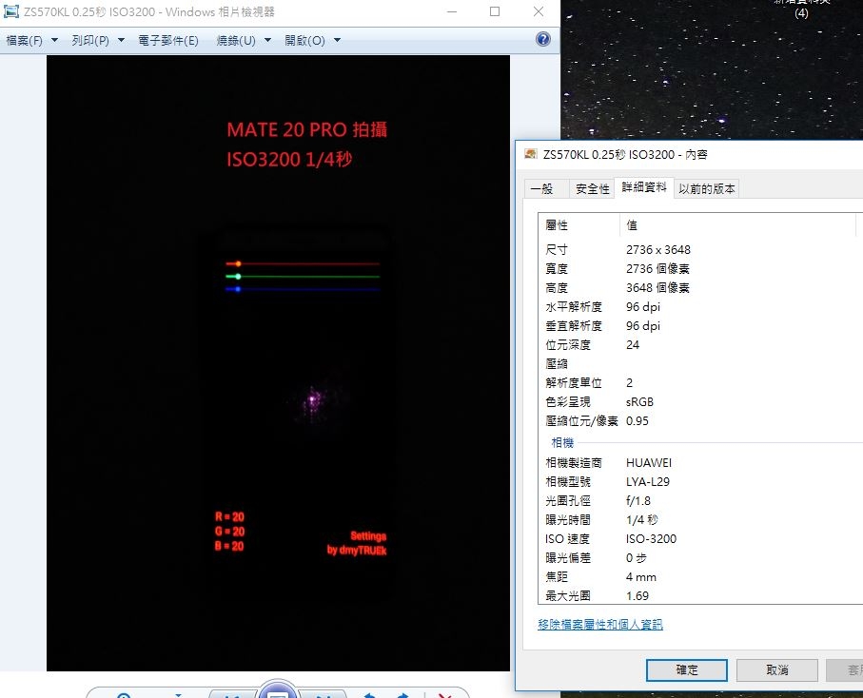The image size is (863, 698).
Task: Select the 光圈孔徑 value f/1.8
Action: pyautogui.click(x=638, y=500)
